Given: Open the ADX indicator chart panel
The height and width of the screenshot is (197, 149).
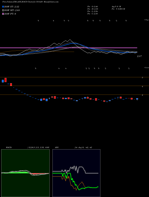Looking at the screenshot, I should pos(76,173).
